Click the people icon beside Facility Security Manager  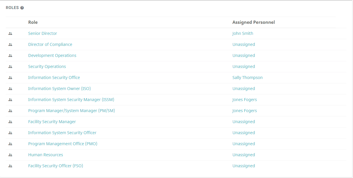(10, 122)
